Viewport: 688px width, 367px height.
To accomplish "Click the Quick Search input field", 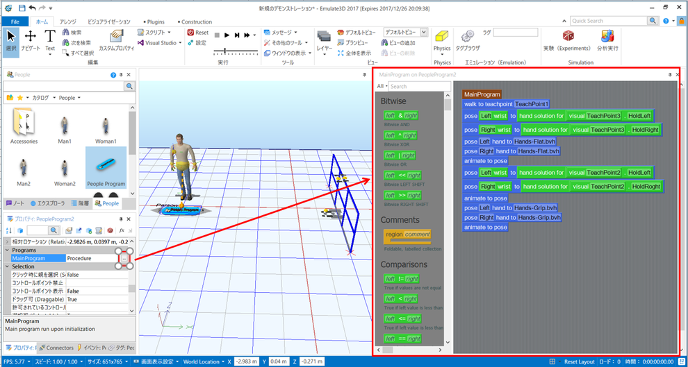I will pyautogui.click(x=609, y=21).
